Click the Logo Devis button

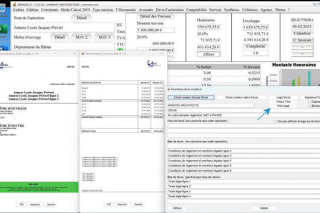pos(283,98)
